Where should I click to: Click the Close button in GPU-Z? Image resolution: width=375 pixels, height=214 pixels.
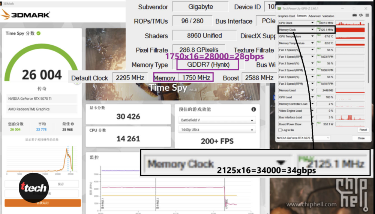point(361,138)
